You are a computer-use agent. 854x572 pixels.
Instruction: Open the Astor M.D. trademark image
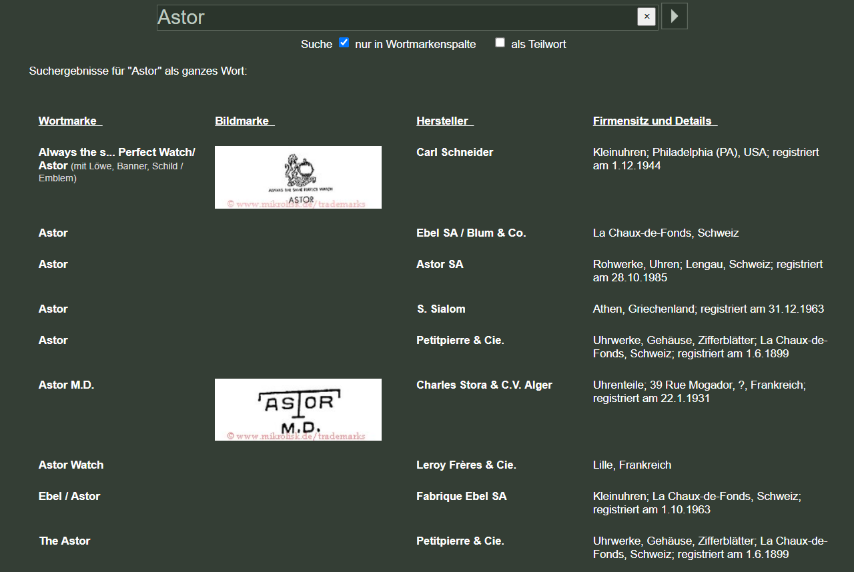(x=298, y=409)
